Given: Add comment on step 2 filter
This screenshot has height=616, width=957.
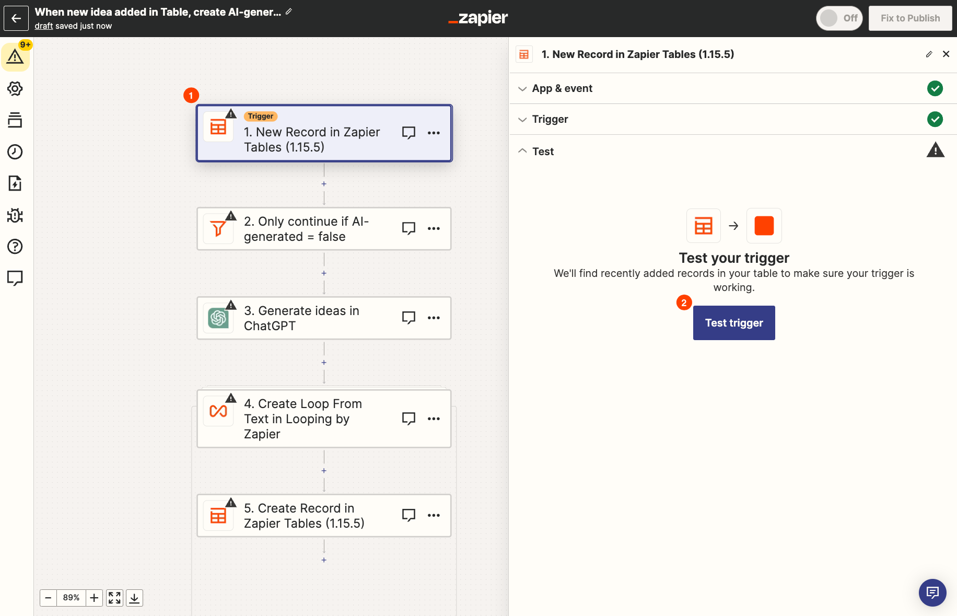Looking at the screenshot, I should click(x=409, y=228).
